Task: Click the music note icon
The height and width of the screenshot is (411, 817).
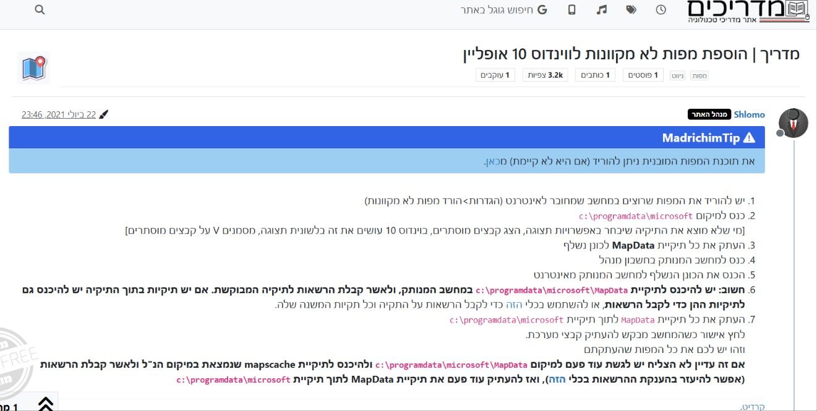Action: [x=602, y=10]
